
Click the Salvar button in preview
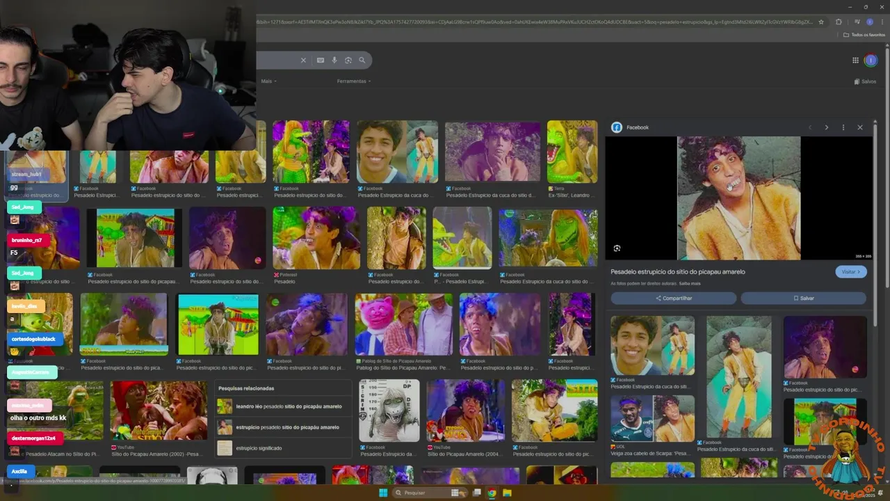tap(803, 299)
